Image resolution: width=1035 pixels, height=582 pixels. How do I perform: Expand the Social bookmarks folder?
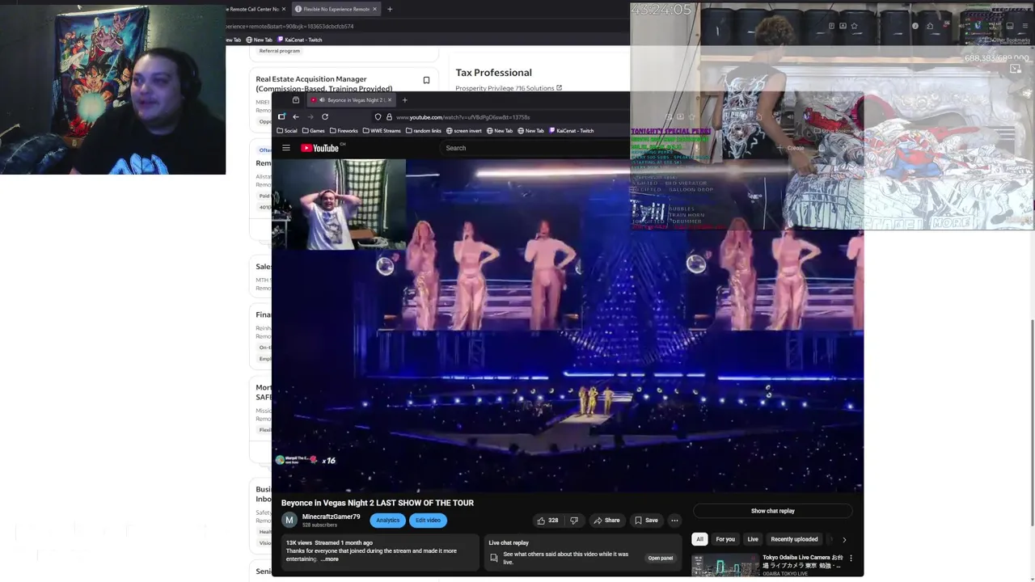click(287, 131)
